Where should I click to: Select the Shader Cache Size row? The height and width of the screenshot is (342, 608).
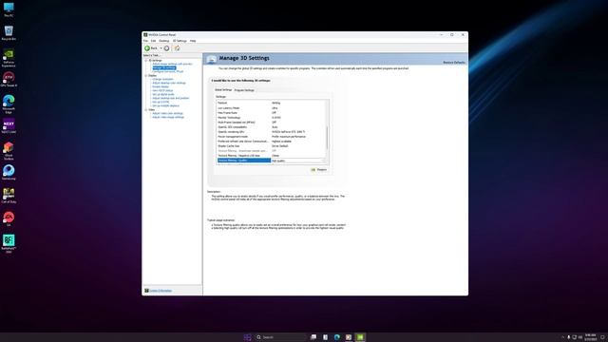tap(271, 146)
